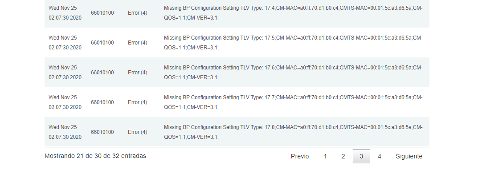Click the 'Mostrando 21 de 30' entries summary
The image size is (478, 170).
tap(95, 156)
